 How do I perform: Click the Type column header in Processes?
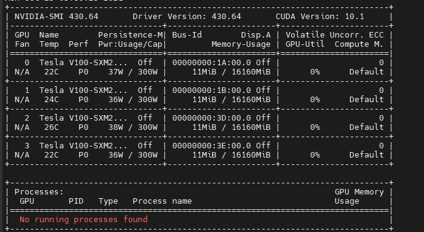click(x=108, y=201)
